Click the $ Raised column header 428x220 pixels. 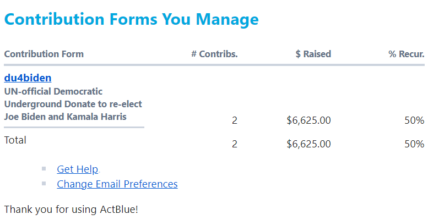click(x=313, y=54)
